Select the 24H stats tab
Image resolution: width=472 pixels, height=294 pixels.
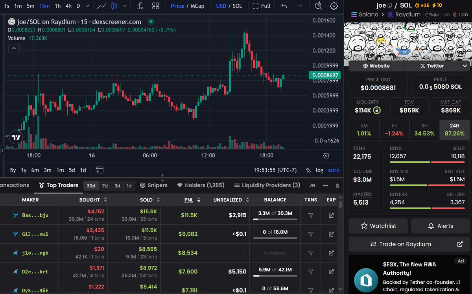(x=454, y=129)
